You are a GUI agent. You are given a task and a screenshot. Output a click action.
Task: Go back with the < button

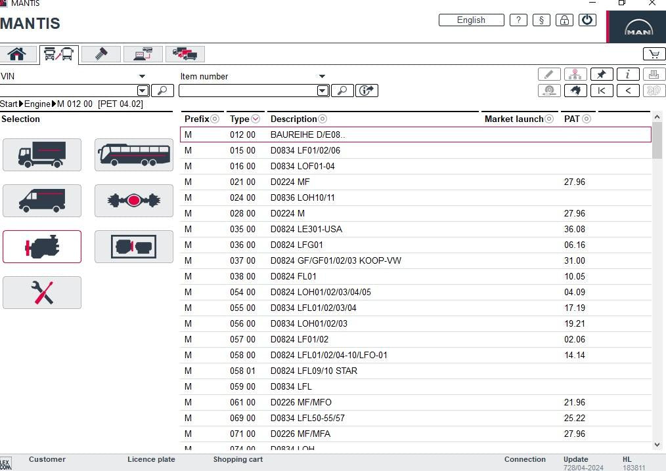coord(628,91)
